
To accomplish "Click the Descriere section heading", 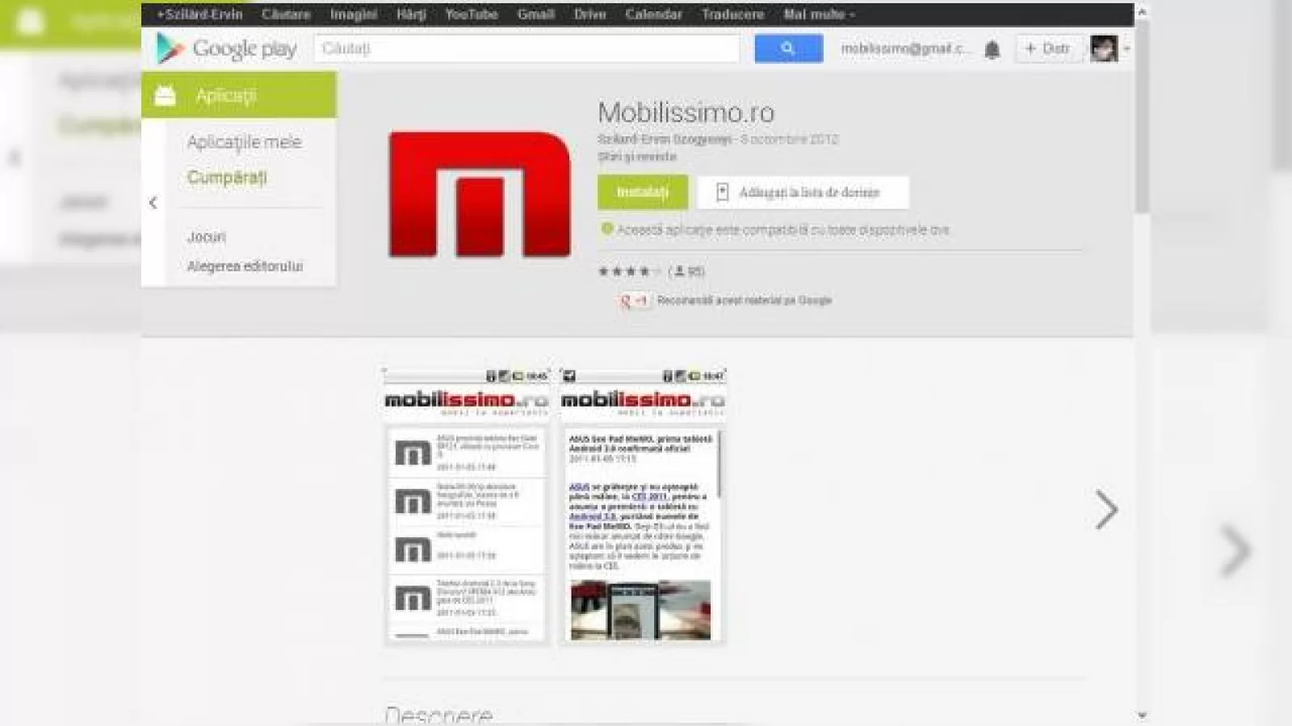I will coord(438,714).
